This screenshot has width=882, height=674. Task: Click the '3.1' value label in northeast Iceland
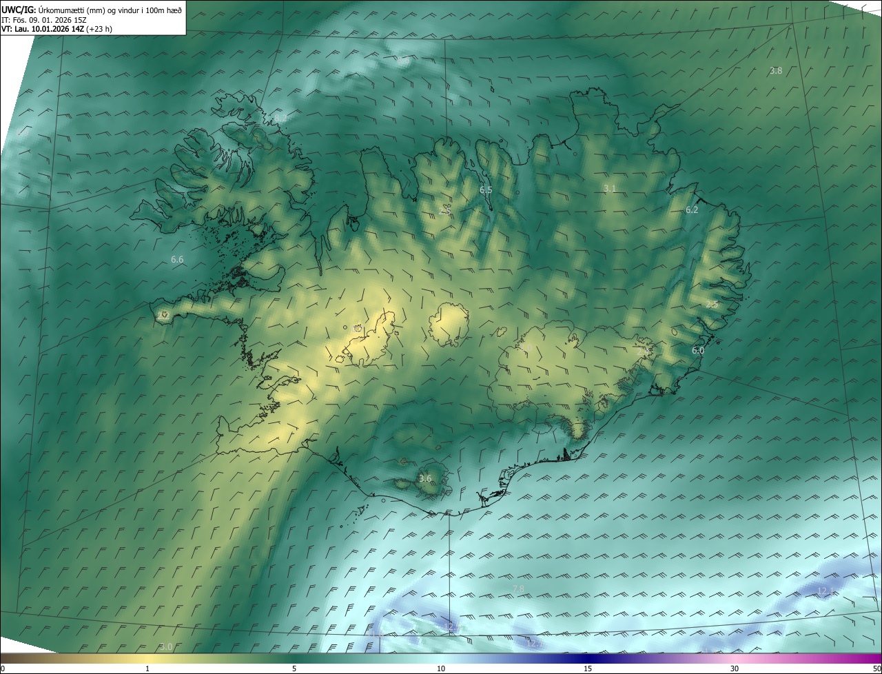[x=610, y=188]
